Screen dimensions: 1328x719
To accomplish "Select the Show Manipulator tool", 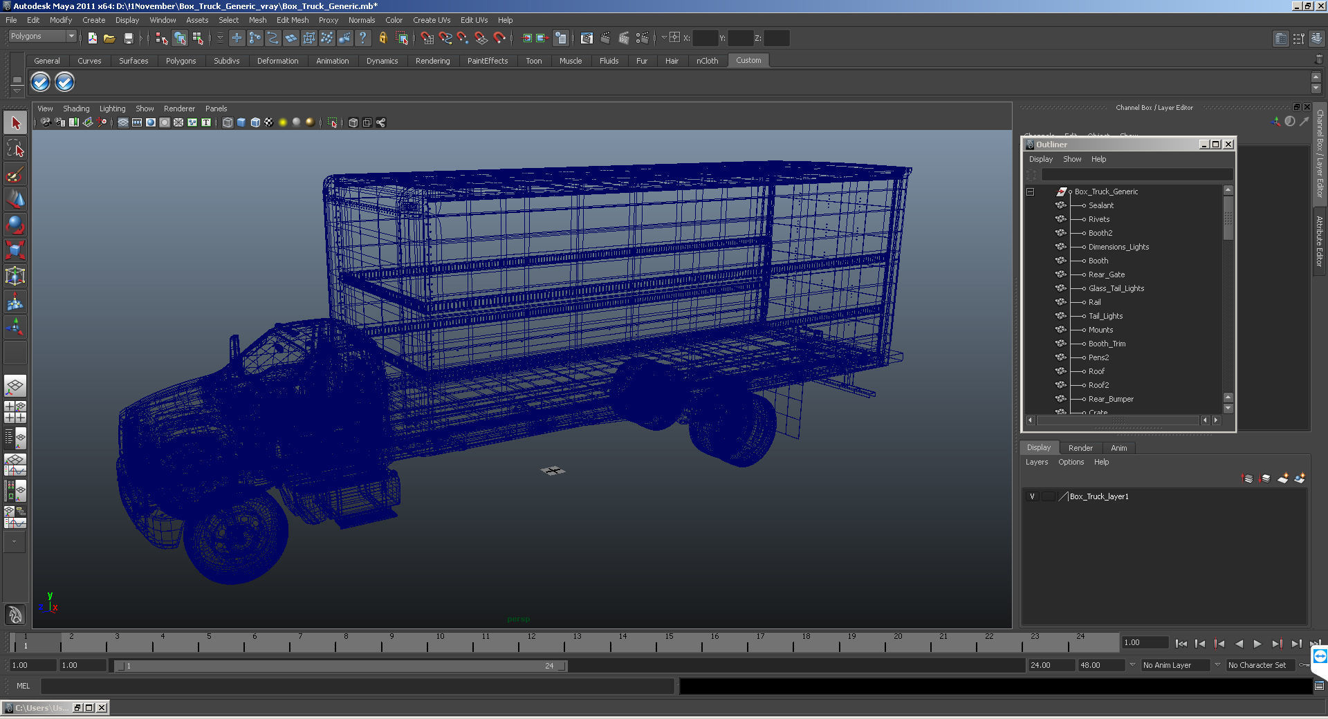I will tap(15, 327).
